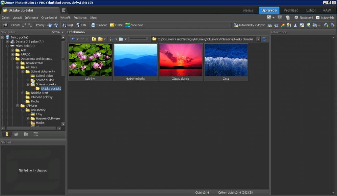The image size is (337, 196).
Task: Switch to the RAW tab
Action: [x=326, y=10]
